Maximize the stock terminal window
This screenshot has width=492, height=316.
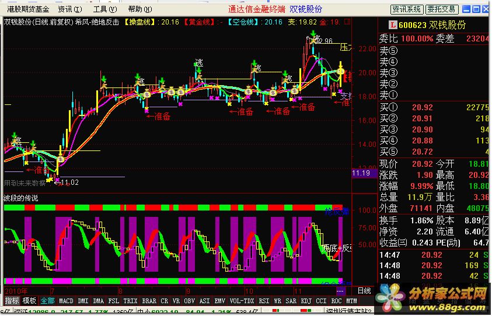pos(477,9)
